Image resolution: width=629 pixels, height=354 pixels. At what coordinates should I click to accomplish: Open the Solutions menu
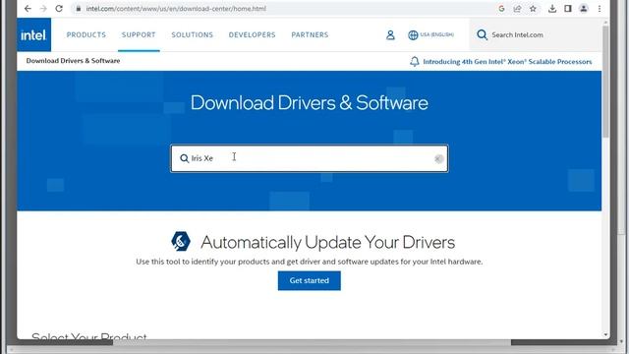coord(193,35)
